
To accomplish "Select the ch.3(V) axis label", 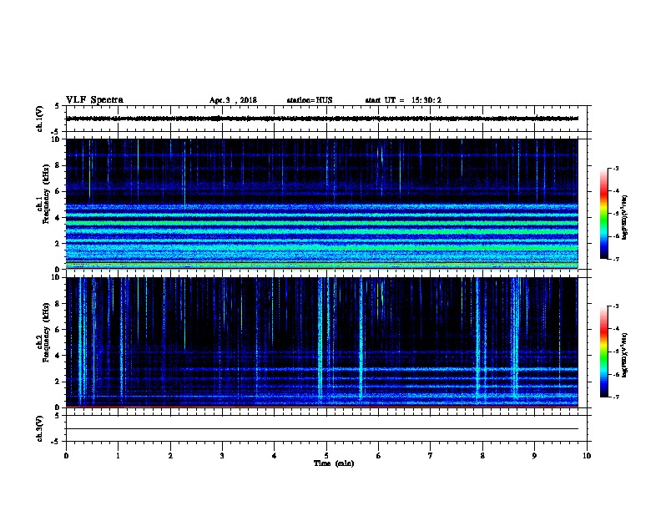I will pyautogui.click(x=39, y=428).
